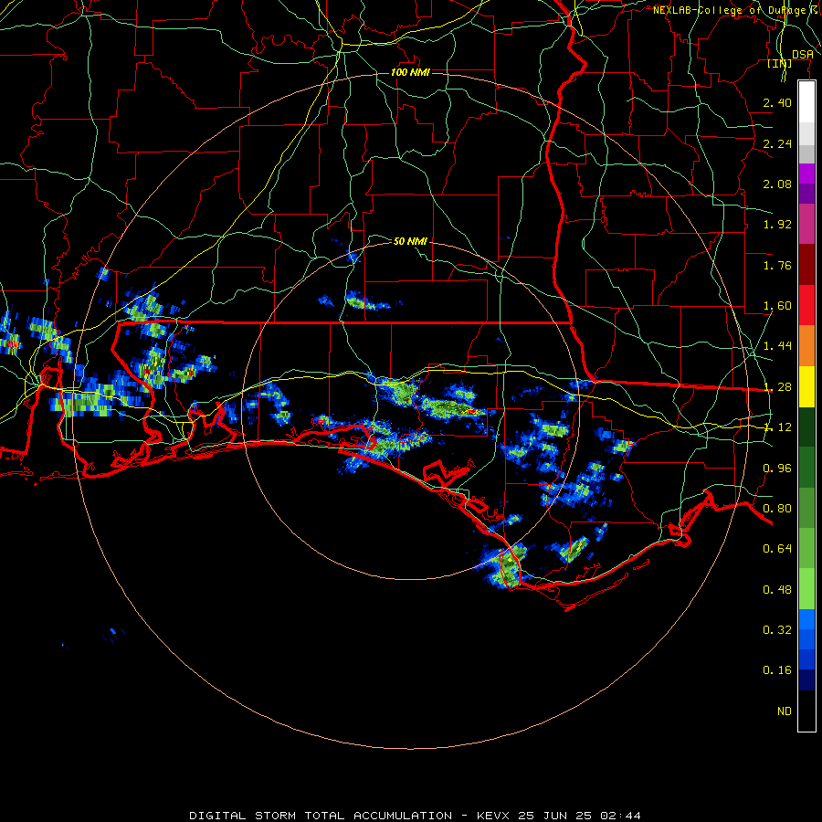Select the darkest green swatch beside 1.12

(806, 427)
